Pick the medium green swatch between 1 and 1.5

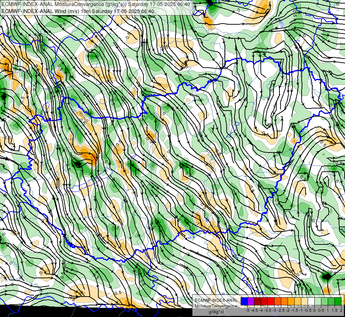pyautogui.click(x=331, y=302)
